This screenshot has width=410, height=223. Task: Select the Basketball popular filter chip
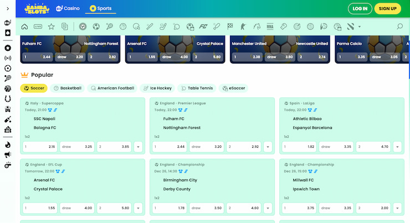[x=67, y=89]
